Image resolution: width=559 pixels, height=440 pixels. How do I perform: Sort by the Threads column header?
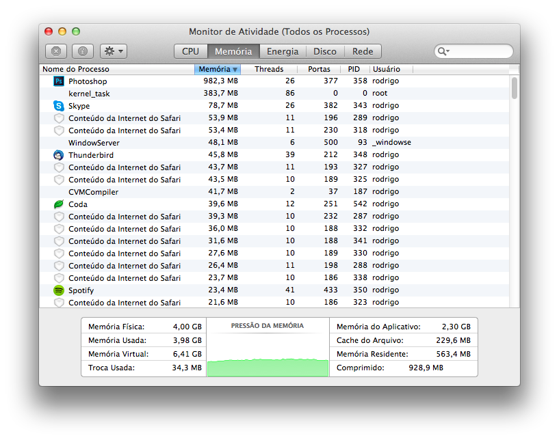(269, 69)
